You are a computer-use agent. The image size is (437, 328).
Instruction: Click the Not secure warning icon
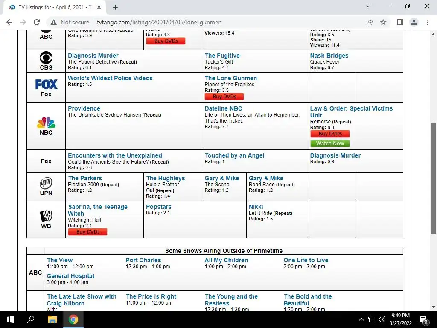coord(54,22)
